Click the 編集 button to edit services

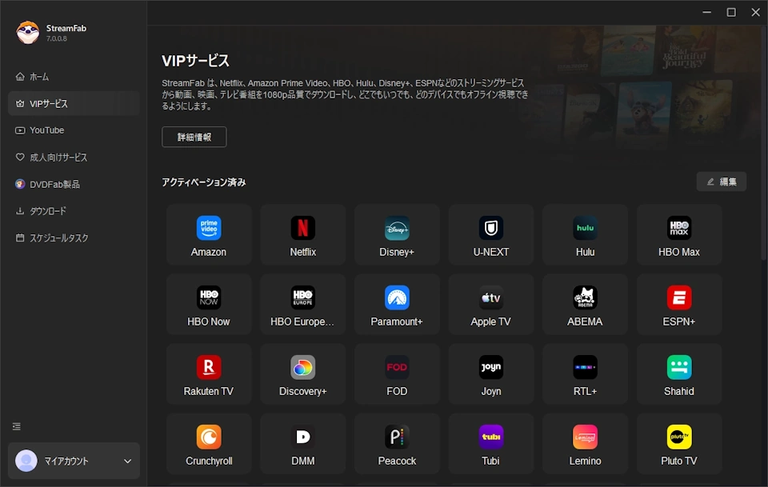point(721,182)
